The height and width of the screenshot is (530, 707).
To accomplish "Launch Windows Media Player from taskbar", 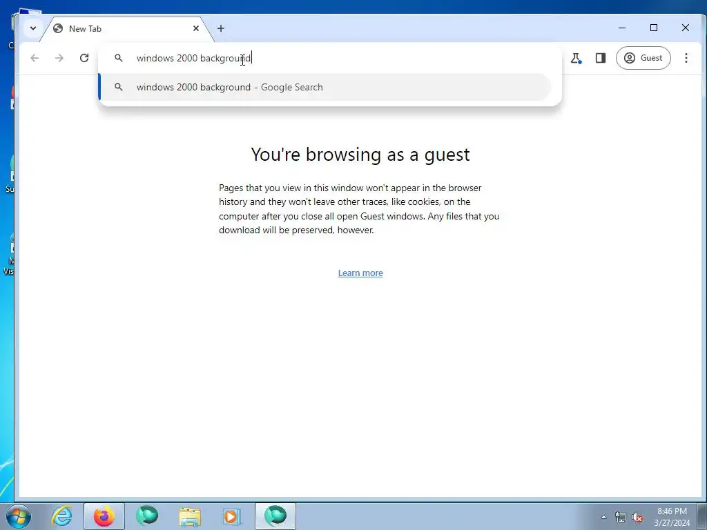I will click(x=232, y=516).
